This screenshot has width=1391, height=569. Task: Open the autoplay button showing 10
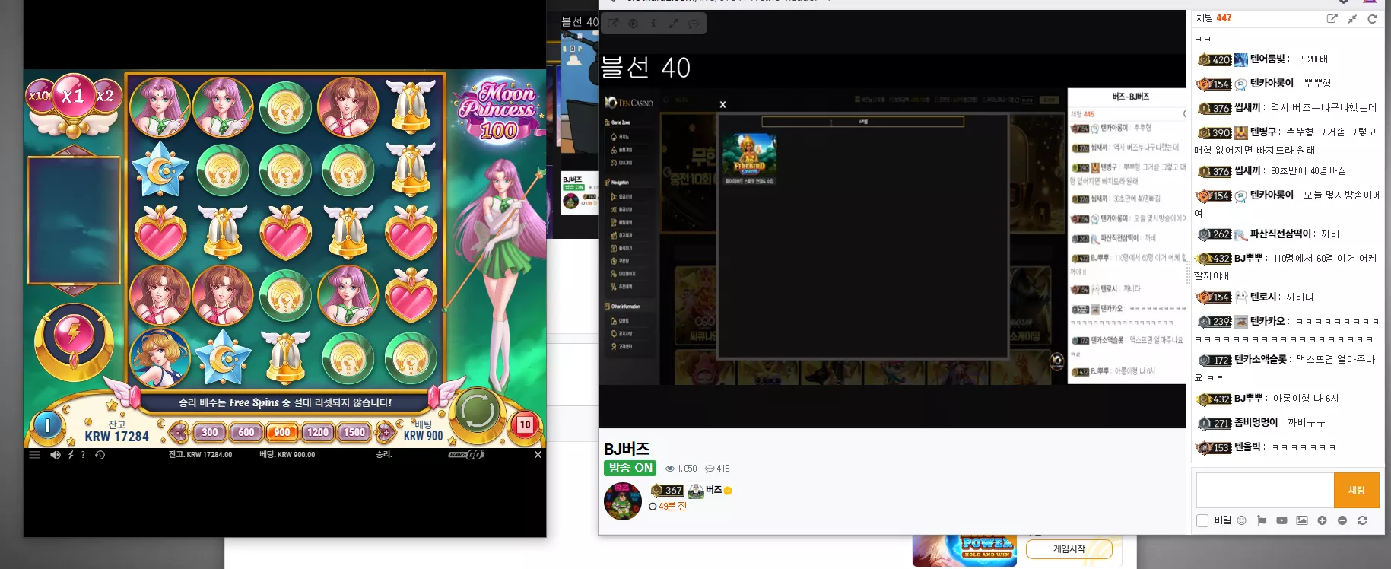click(x=525, y=425)
